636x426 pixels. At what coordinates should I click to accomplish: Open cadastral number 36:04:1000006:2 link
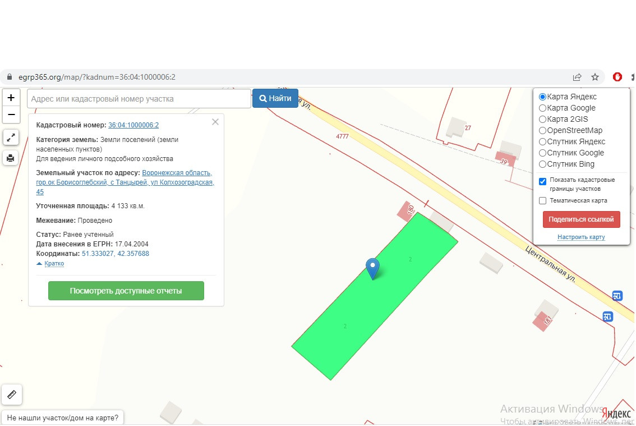click(x=133, y=125)
